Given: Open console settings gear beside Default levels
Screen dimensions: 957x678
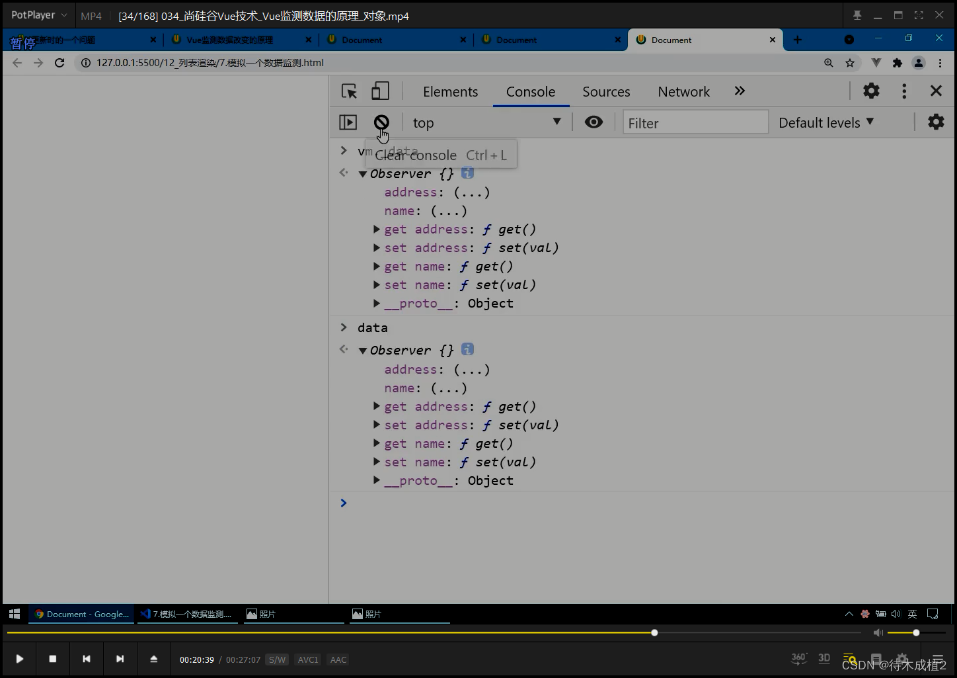Looking at the screenshot, I should (936, 122).
